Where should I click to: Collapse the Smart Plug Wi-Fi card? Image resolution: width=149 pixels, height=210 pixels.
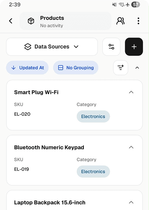tap(131, 92)
